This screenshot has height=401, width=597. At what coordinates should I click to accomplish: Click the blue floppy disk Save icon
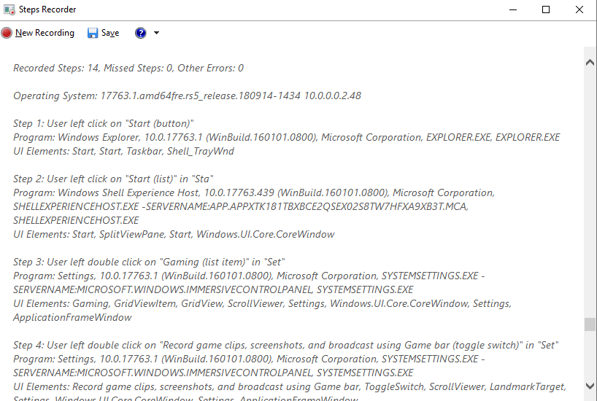(x=93, y=33)
